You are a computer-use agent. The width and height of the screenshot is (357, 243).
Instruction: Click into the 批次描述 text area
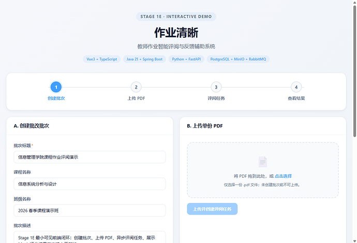tap(90, 237)
